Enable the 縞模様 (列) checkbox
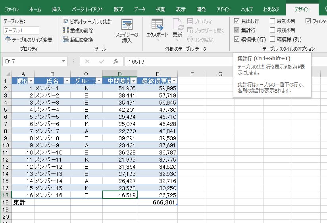 tap(272, 39)
